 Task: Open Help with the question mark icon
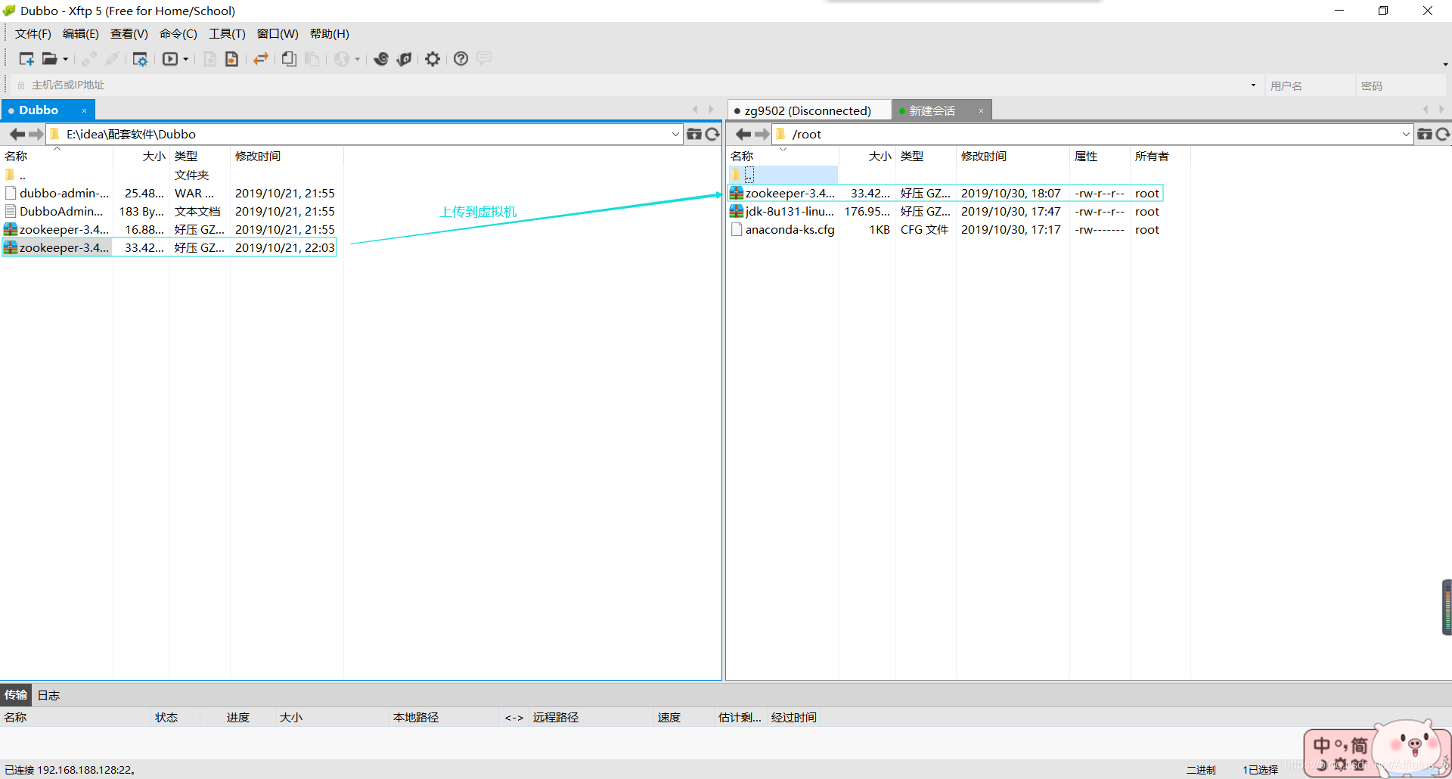(x=461, y=59)
